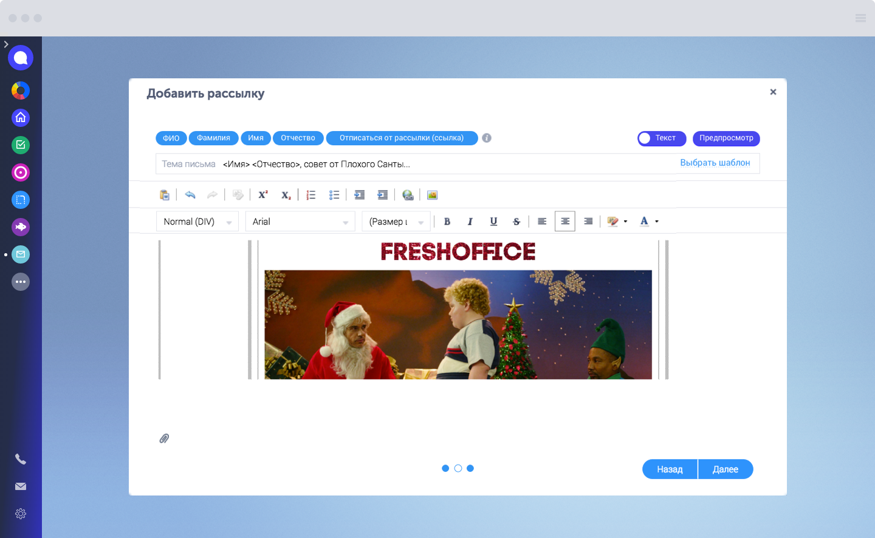Toggle strikethrough formatting
Viewport: 875px width, 538px height.
(x=516, y=222)
